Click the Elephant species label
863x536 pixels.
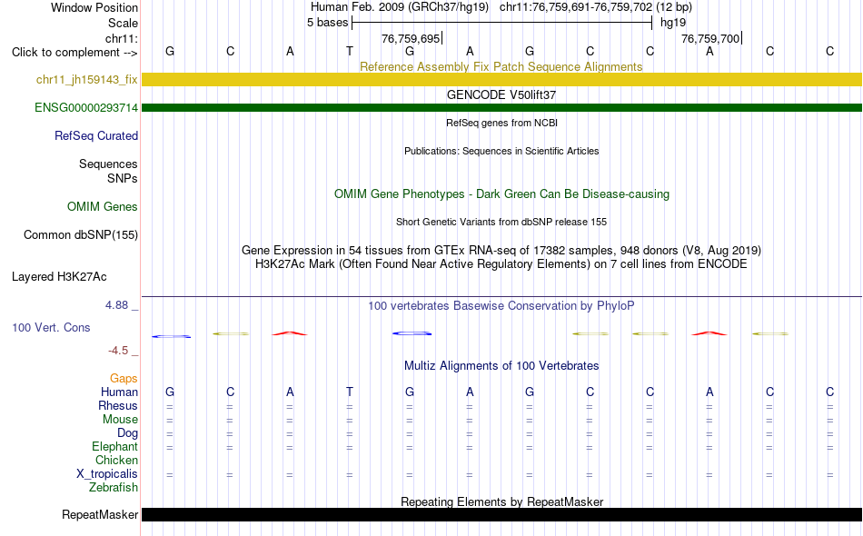[x=114, y=447]
